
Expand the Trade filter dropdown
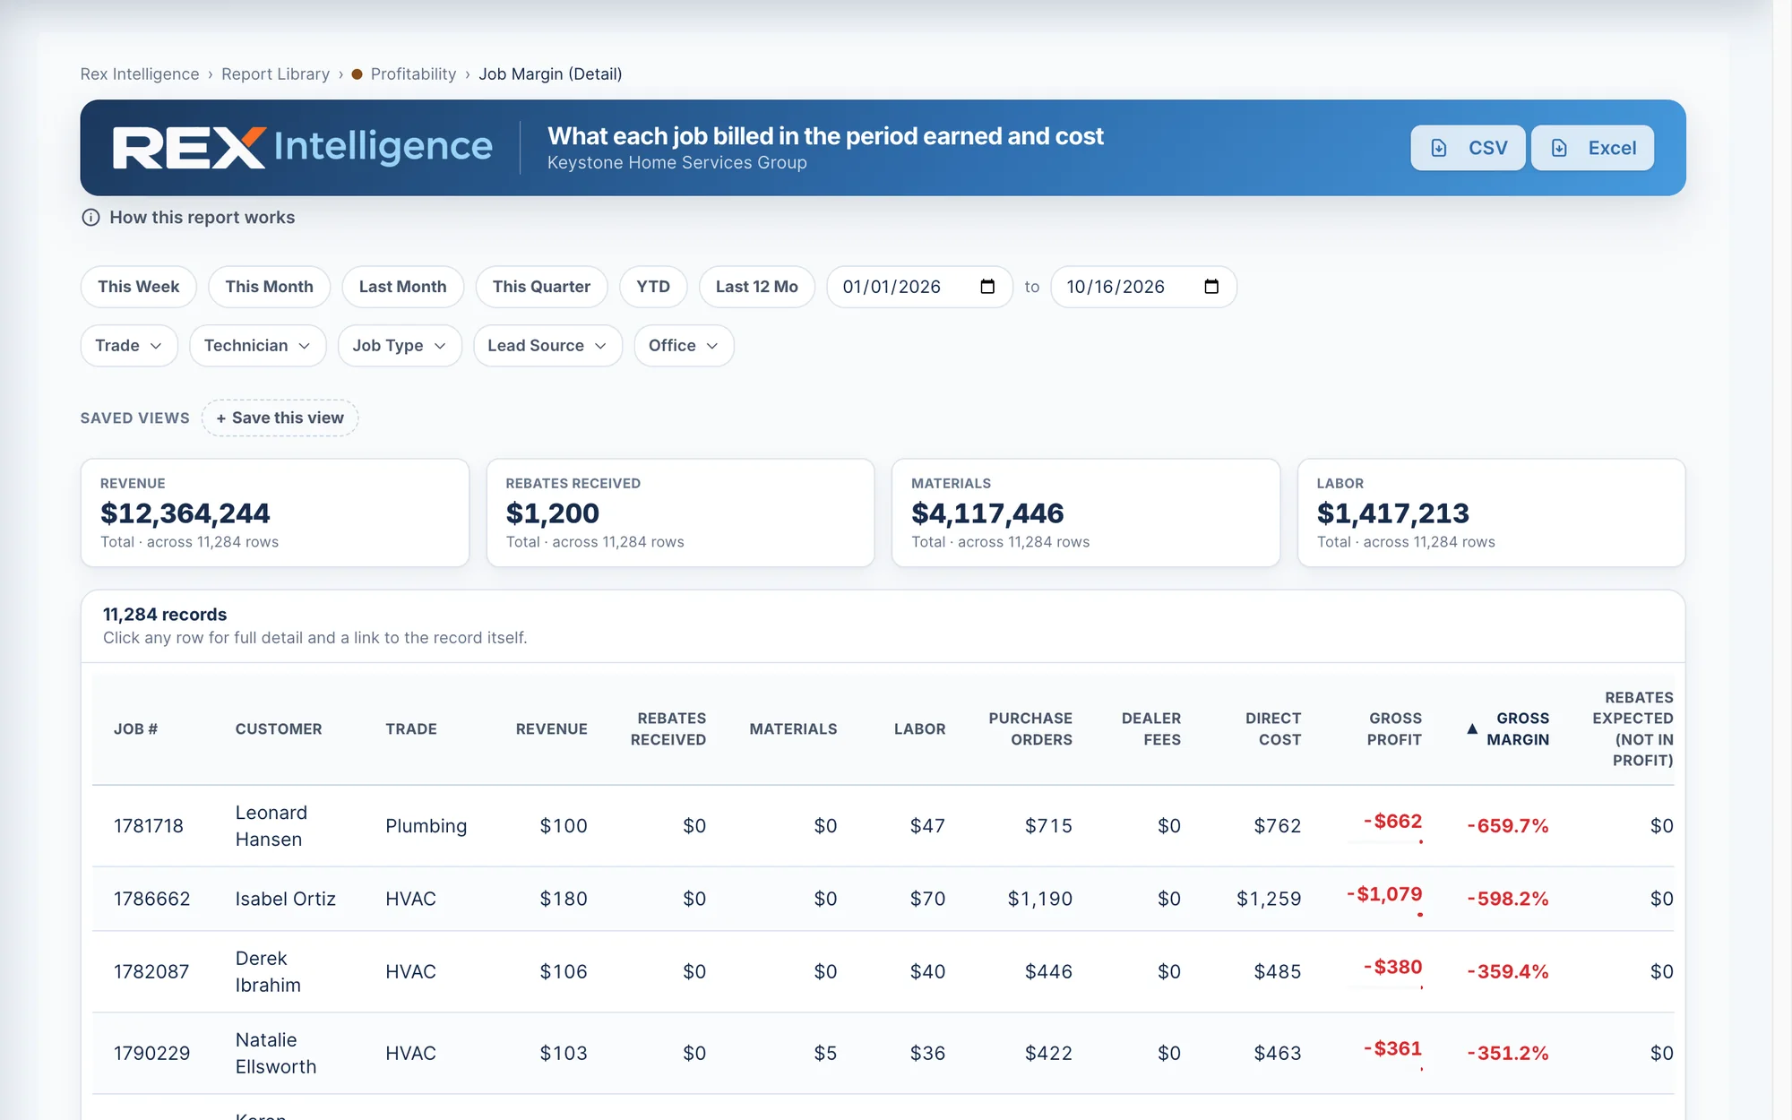pos(129,346)
